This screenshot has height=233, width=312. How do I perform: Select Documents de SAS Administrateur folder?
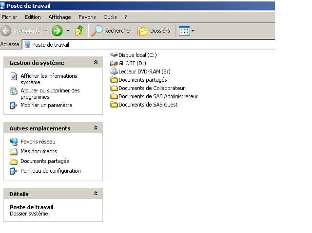click(154, 96)
